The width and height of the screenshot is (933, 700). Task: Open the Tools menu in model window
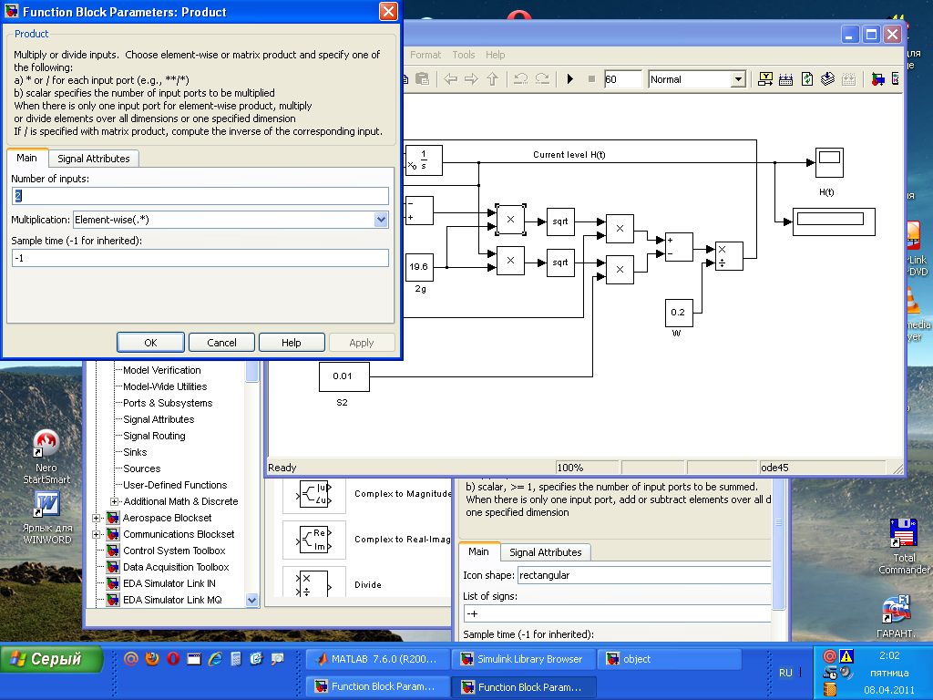[x=464, y=55]
